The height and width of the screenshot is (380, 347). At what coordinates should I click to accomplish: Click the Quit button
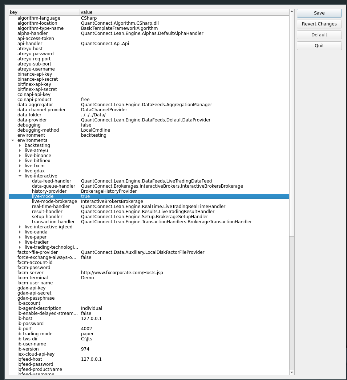coord(319,46)
